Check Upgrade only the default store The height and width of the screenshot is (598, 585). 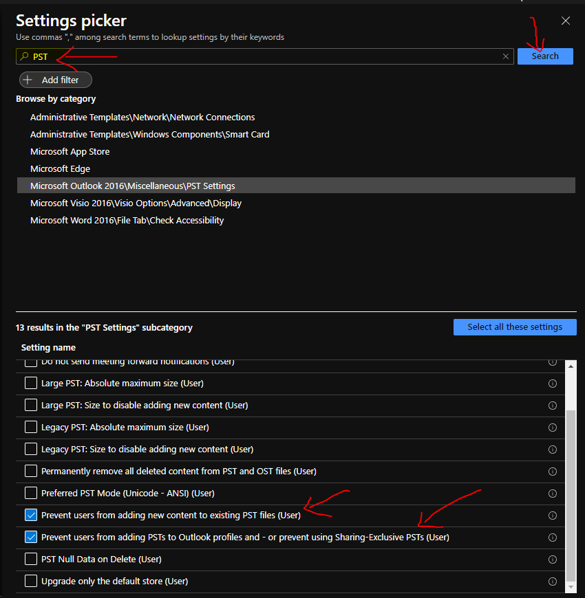click(x=31, y=581)
